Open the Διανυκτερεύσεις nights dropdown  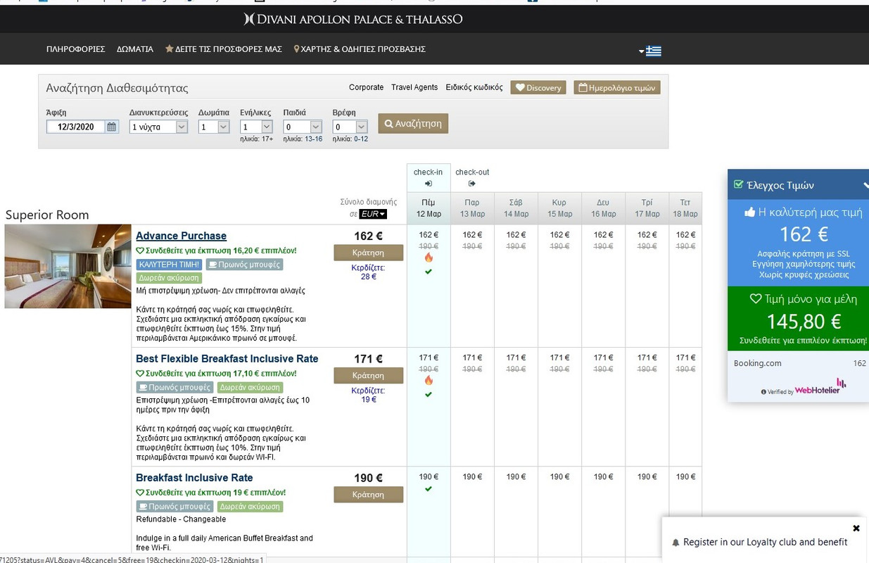(x=158, y=127)
